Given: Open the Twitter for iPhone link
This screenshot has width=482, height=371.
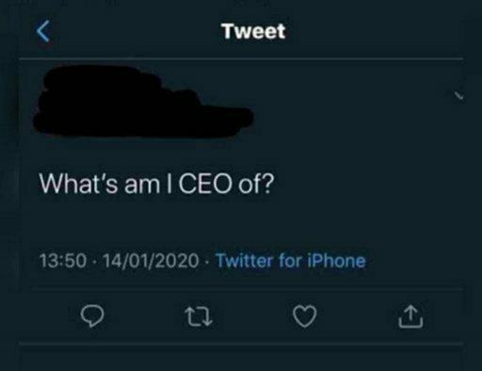Looking at the screenshot, I should point(291,261).
